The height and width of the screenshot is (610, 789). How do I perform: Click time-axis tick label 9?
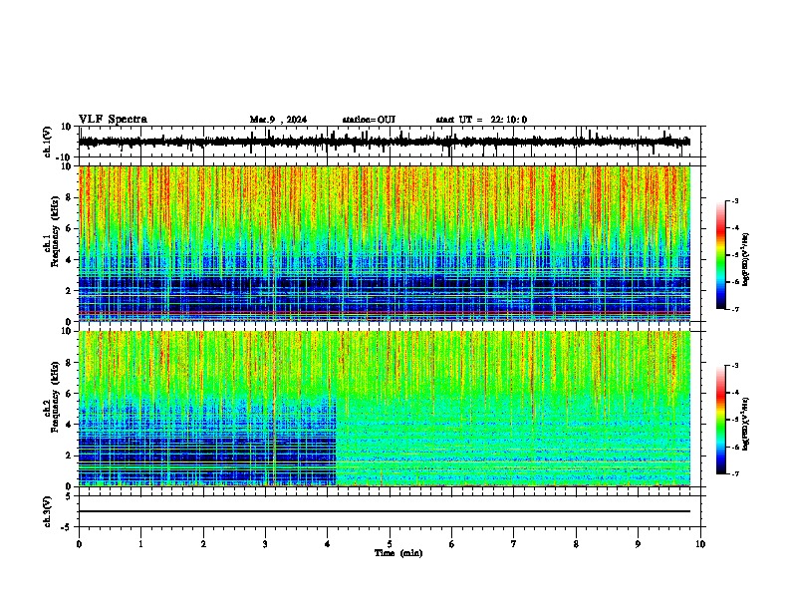pyautogui.click(x=638, y=544)
